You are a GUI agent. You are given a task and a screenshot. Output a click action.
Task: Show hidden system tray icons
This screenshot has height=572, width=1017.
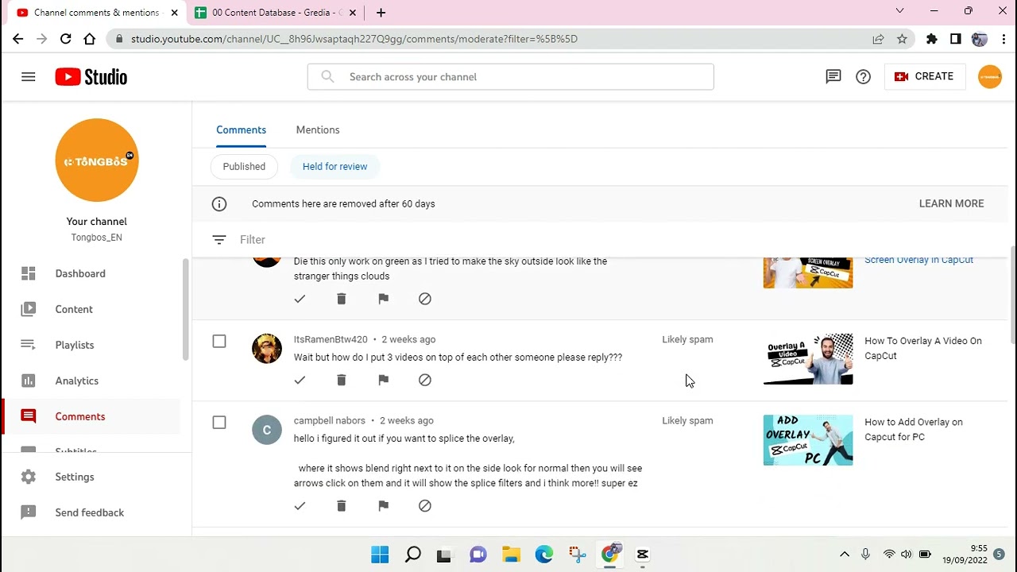point(845,555)
